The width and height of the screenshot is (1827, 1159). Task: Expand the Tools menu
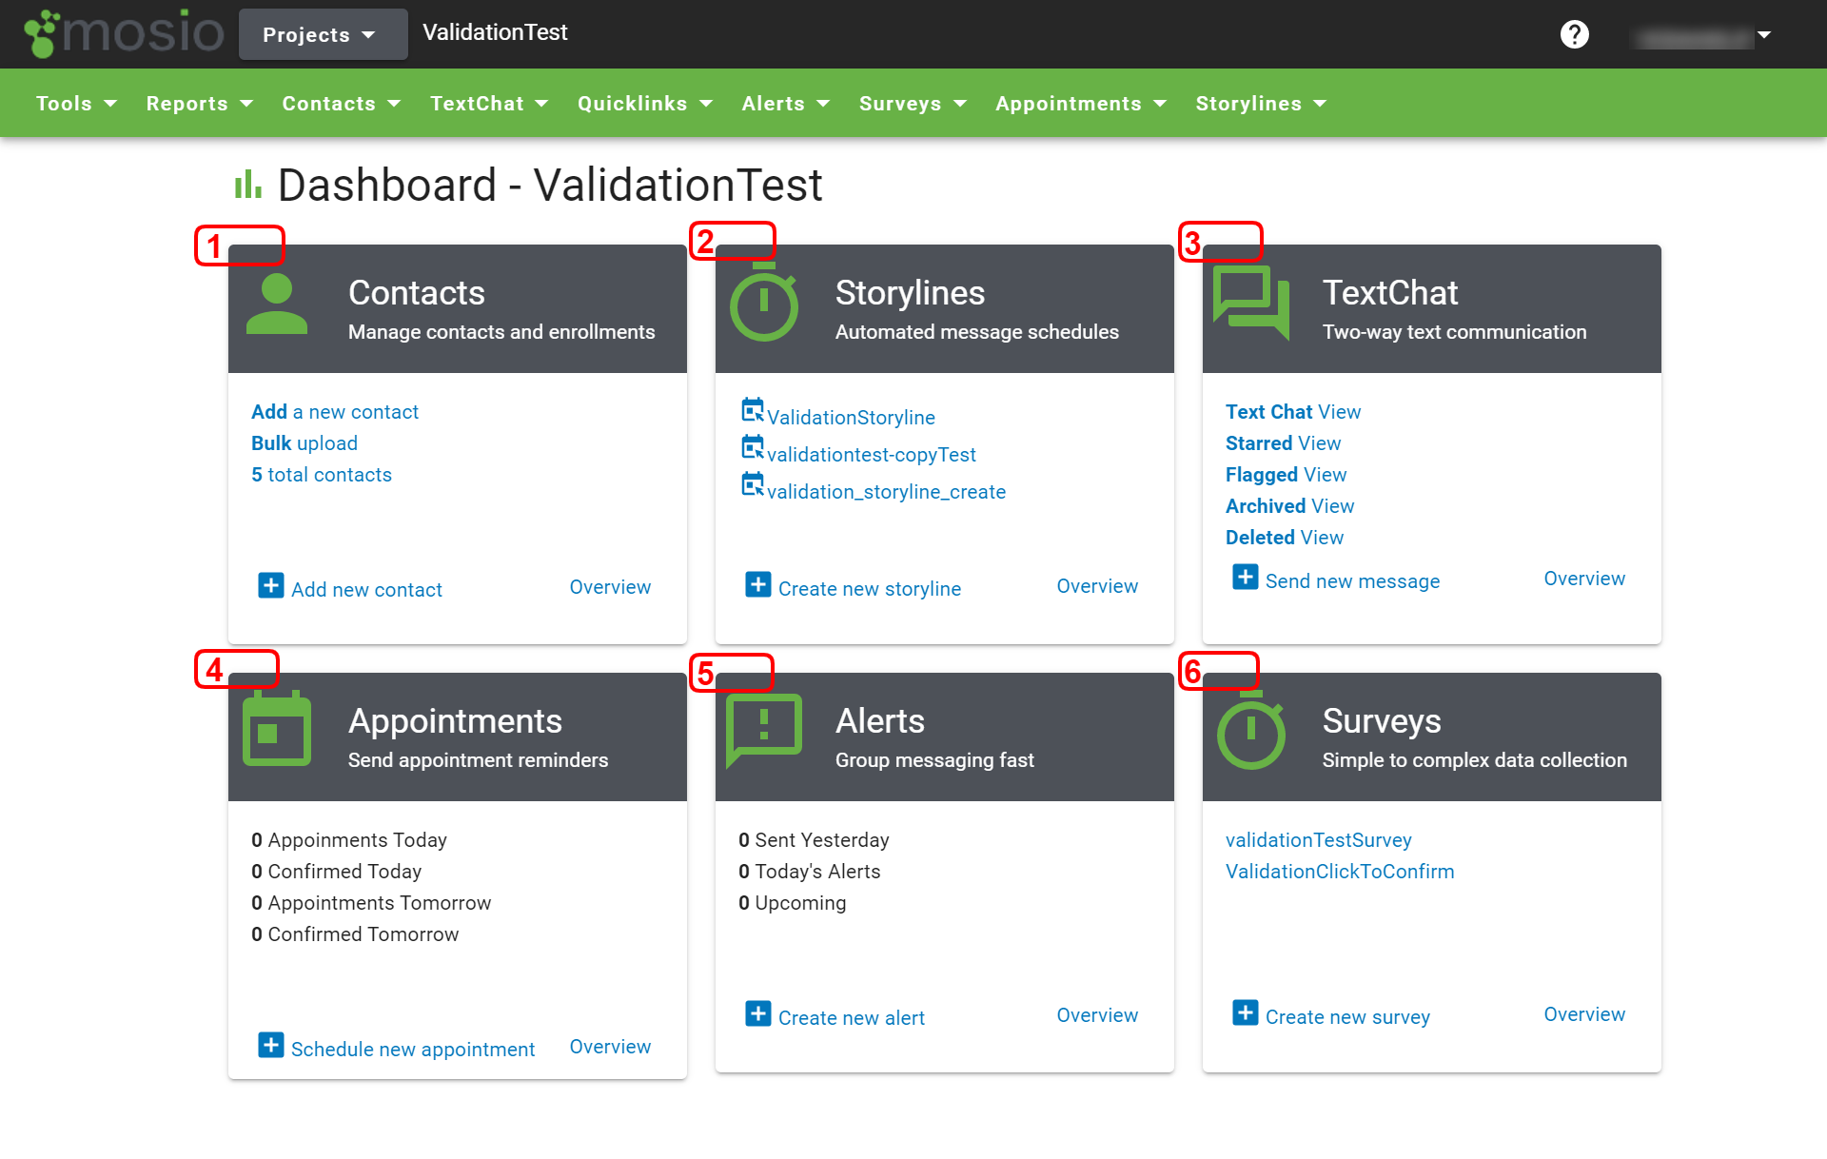pyautogui.click(x=76, y=103)
